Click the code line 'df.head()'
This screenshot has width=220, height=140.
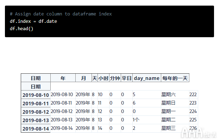(x=21, y=29)
